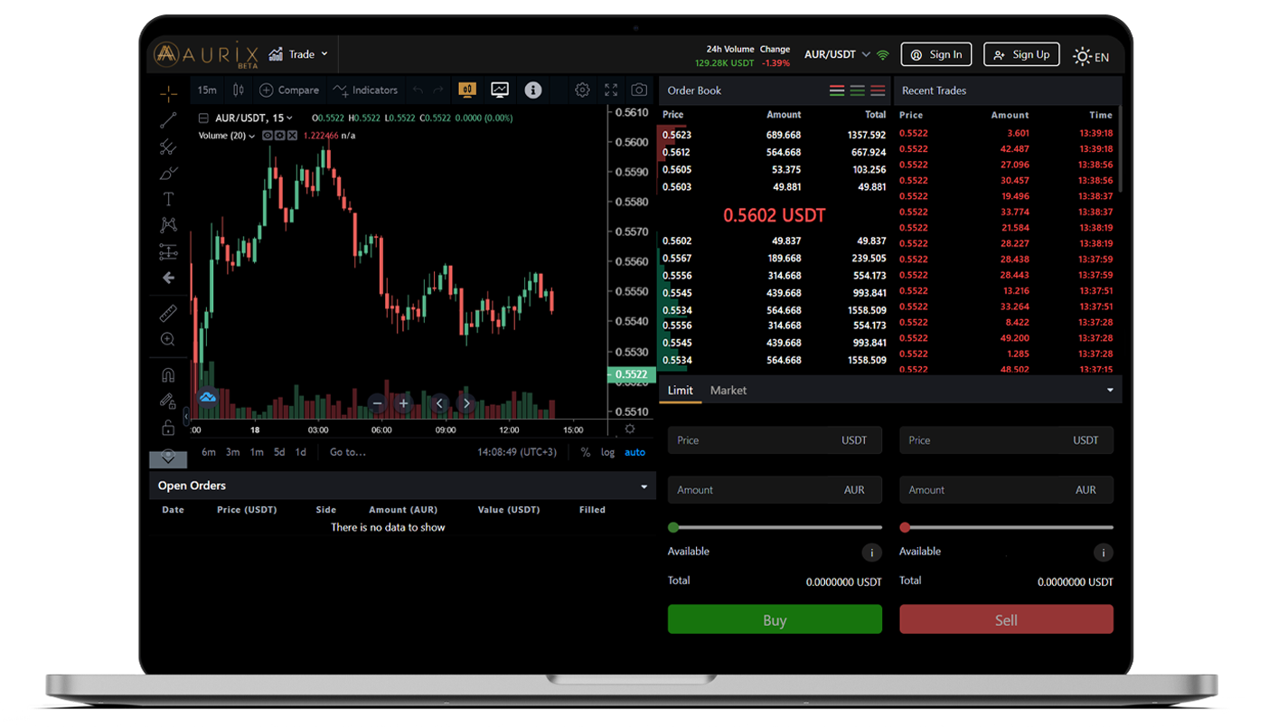Open the AUR/USDT pair dropdown

837,55
